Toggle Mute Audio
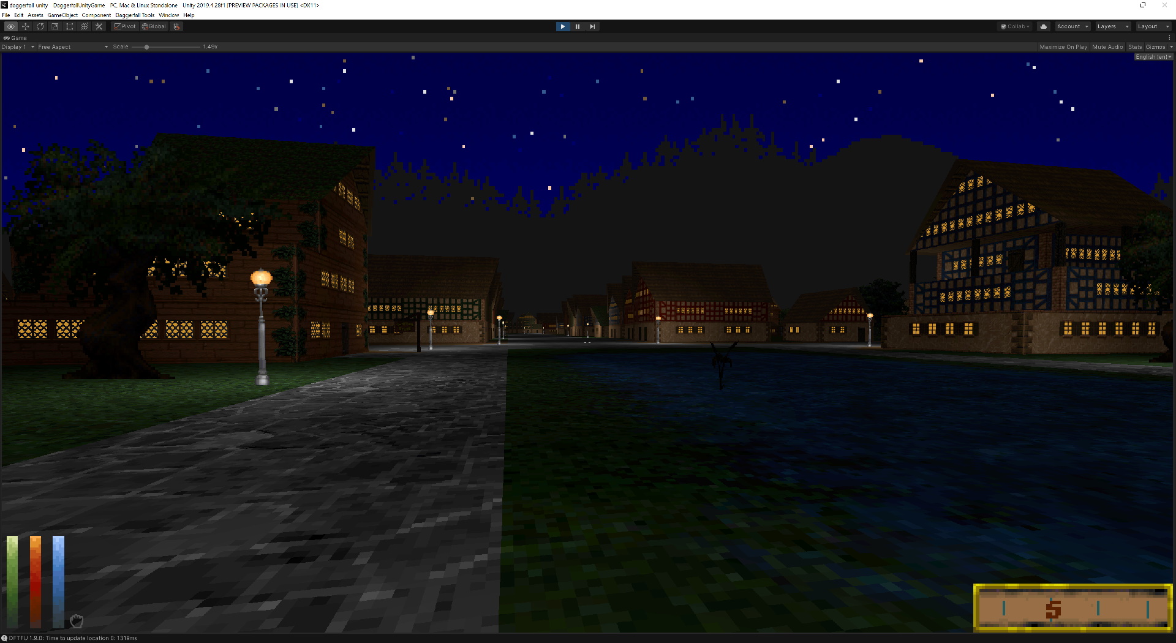The image size is (1176, 643). point(1107,47)
